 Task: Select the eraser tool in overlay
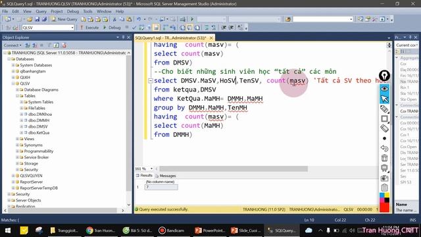[x=384, y=128]
